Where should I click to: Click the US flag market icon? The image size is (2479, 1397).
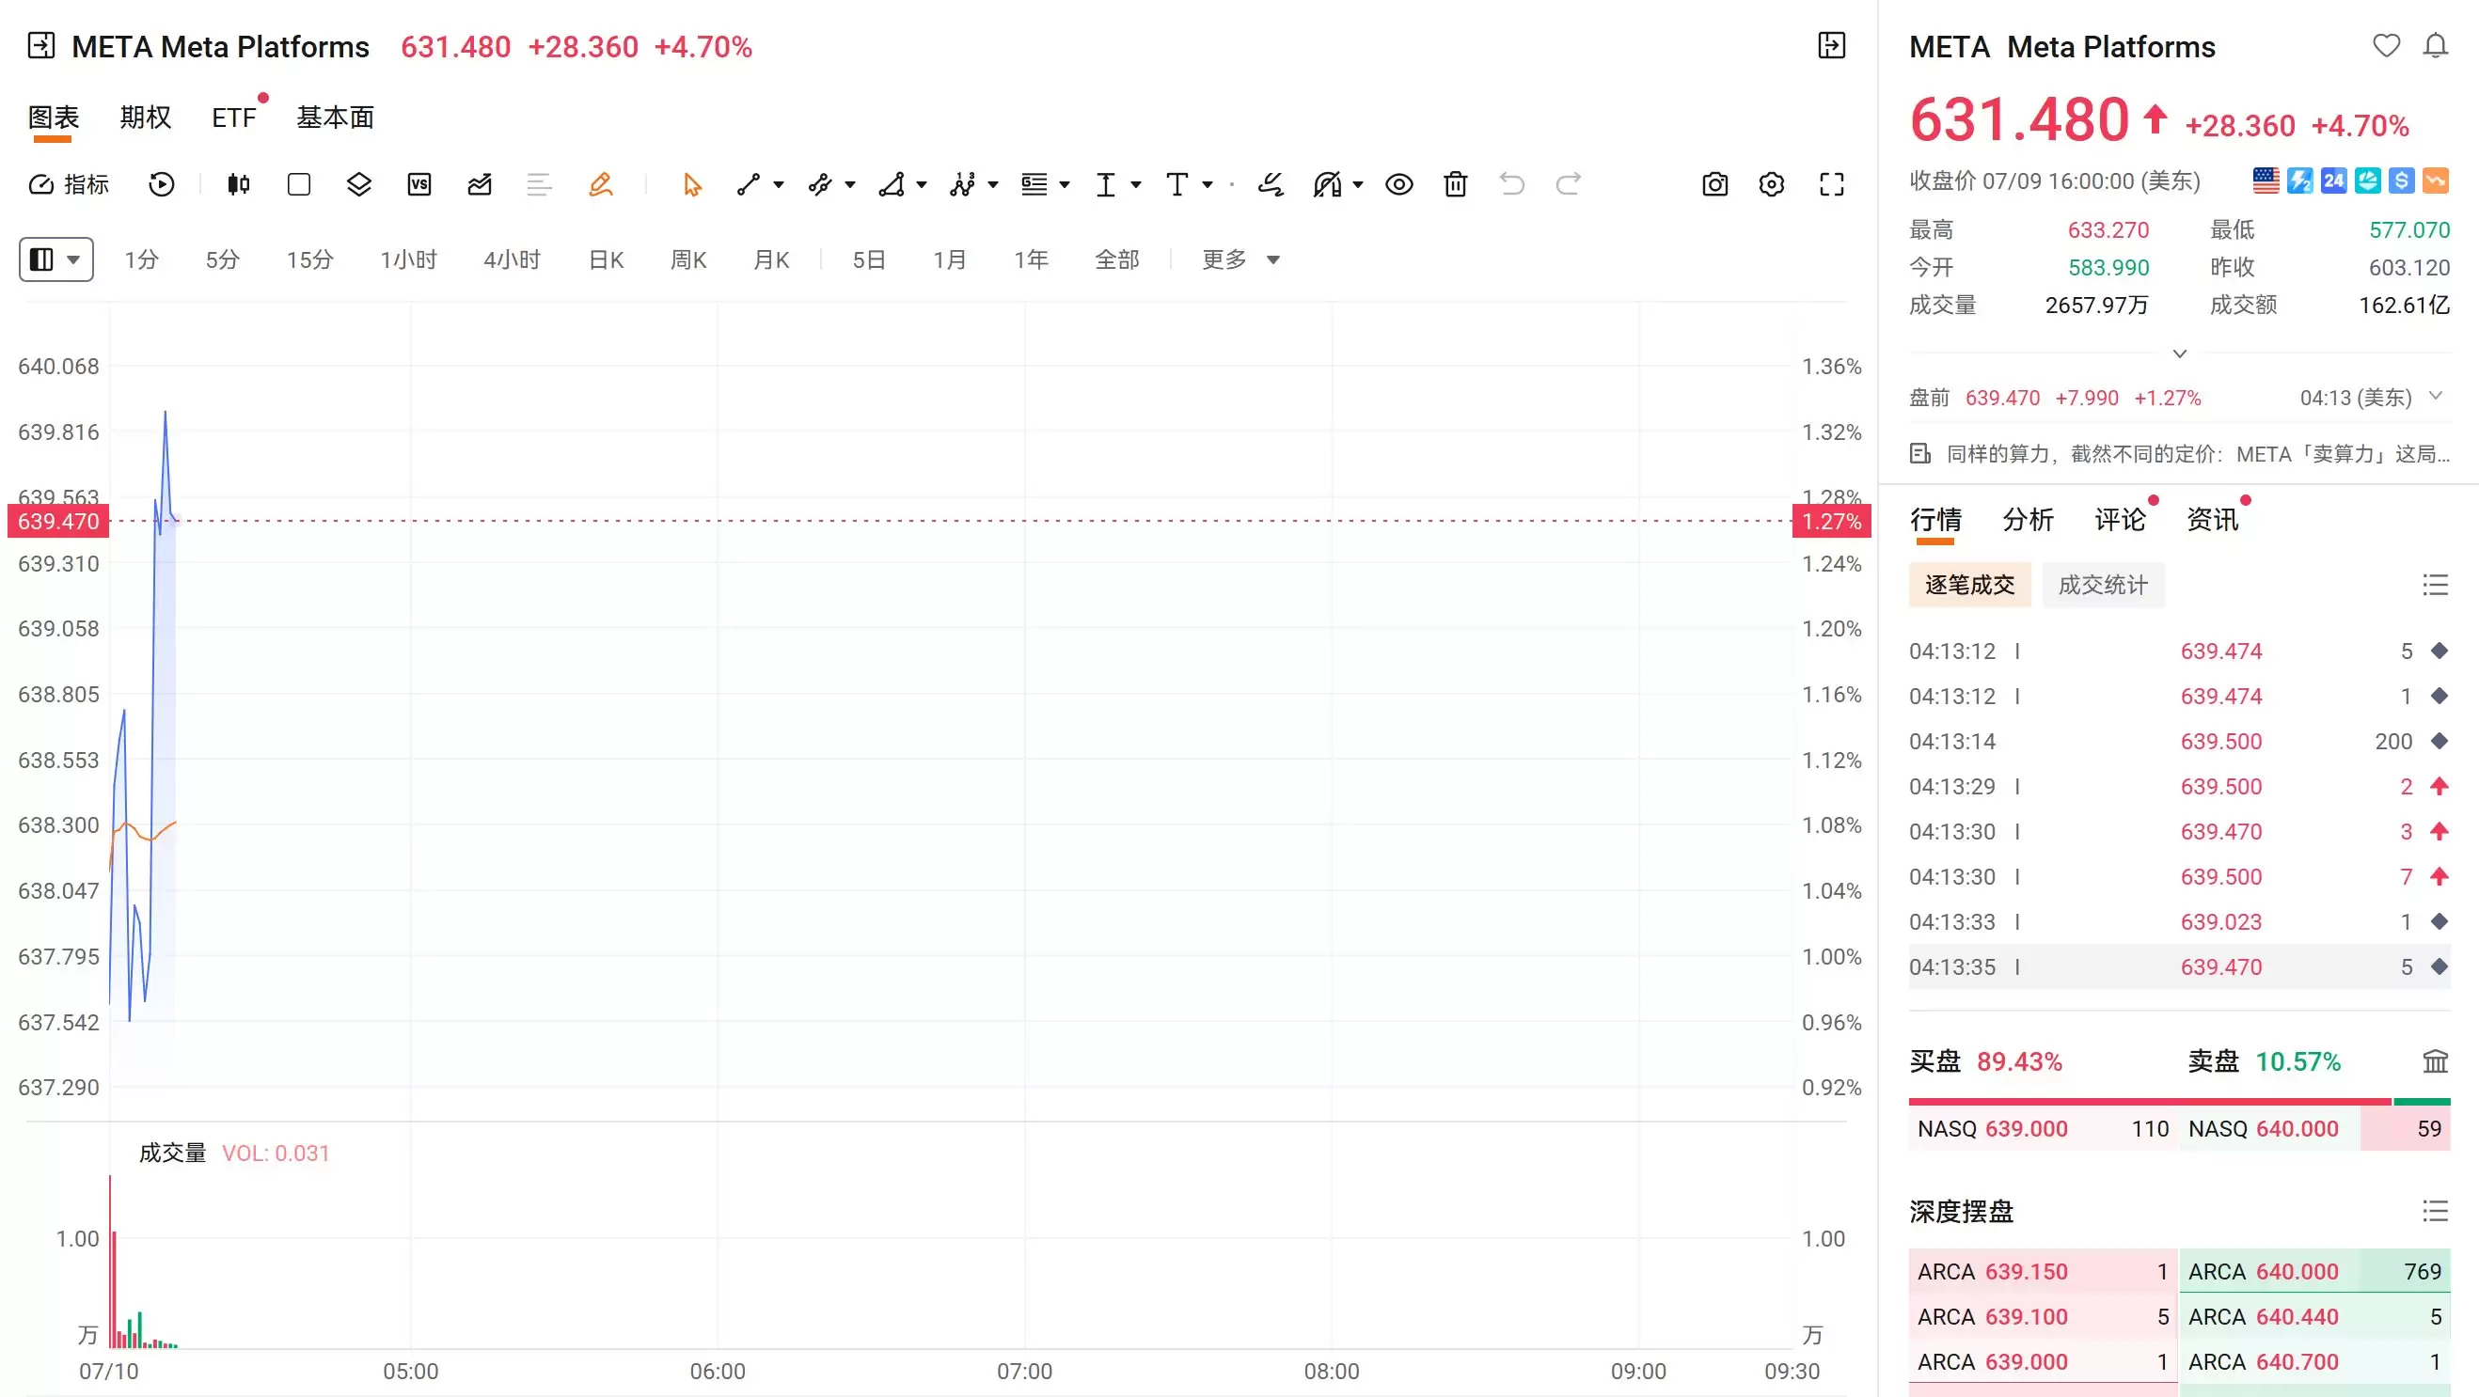pos(2266,180)
